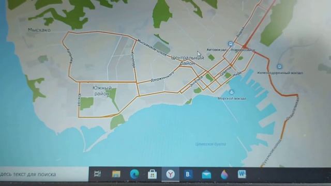The height and width of the screenshot is (186, 331).
Task: Open Task View in the taskbar
Action: click(97, 174)
